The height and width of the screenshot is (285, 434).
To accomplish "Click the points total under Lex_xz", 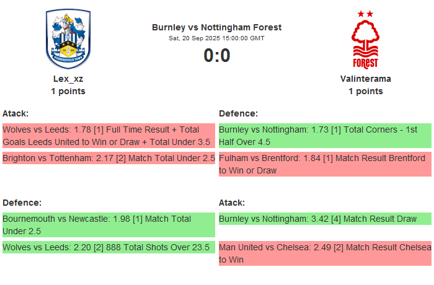I will (x=68, y=91).
